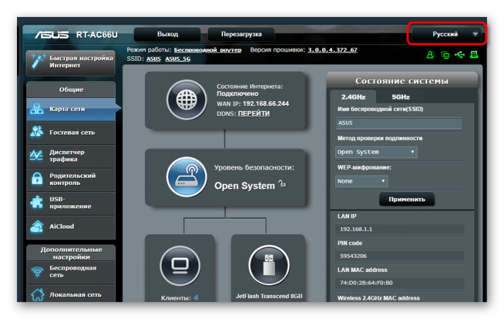
Task: Click the Open System security level text
Action: click(244, 186)
